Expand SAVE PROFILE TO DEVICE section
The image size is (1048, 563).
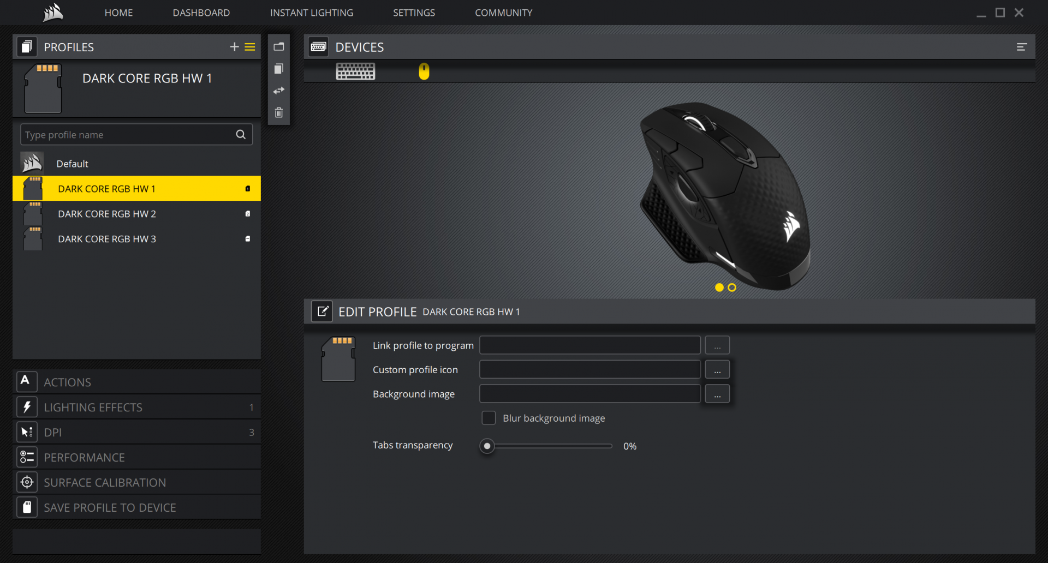tap(136, 507)
